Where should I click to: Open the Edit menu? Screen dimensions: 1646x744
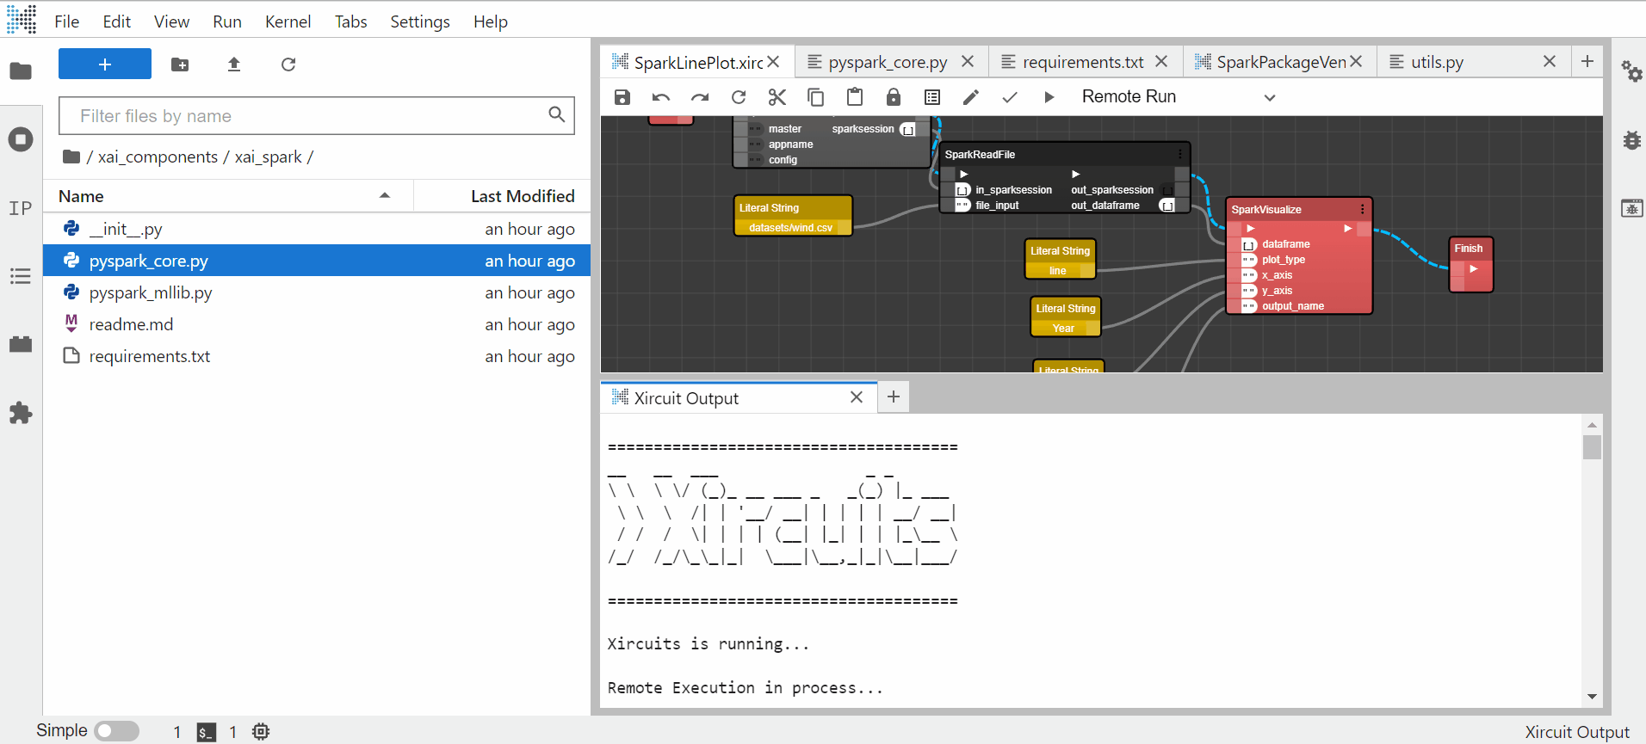[116, 22]
